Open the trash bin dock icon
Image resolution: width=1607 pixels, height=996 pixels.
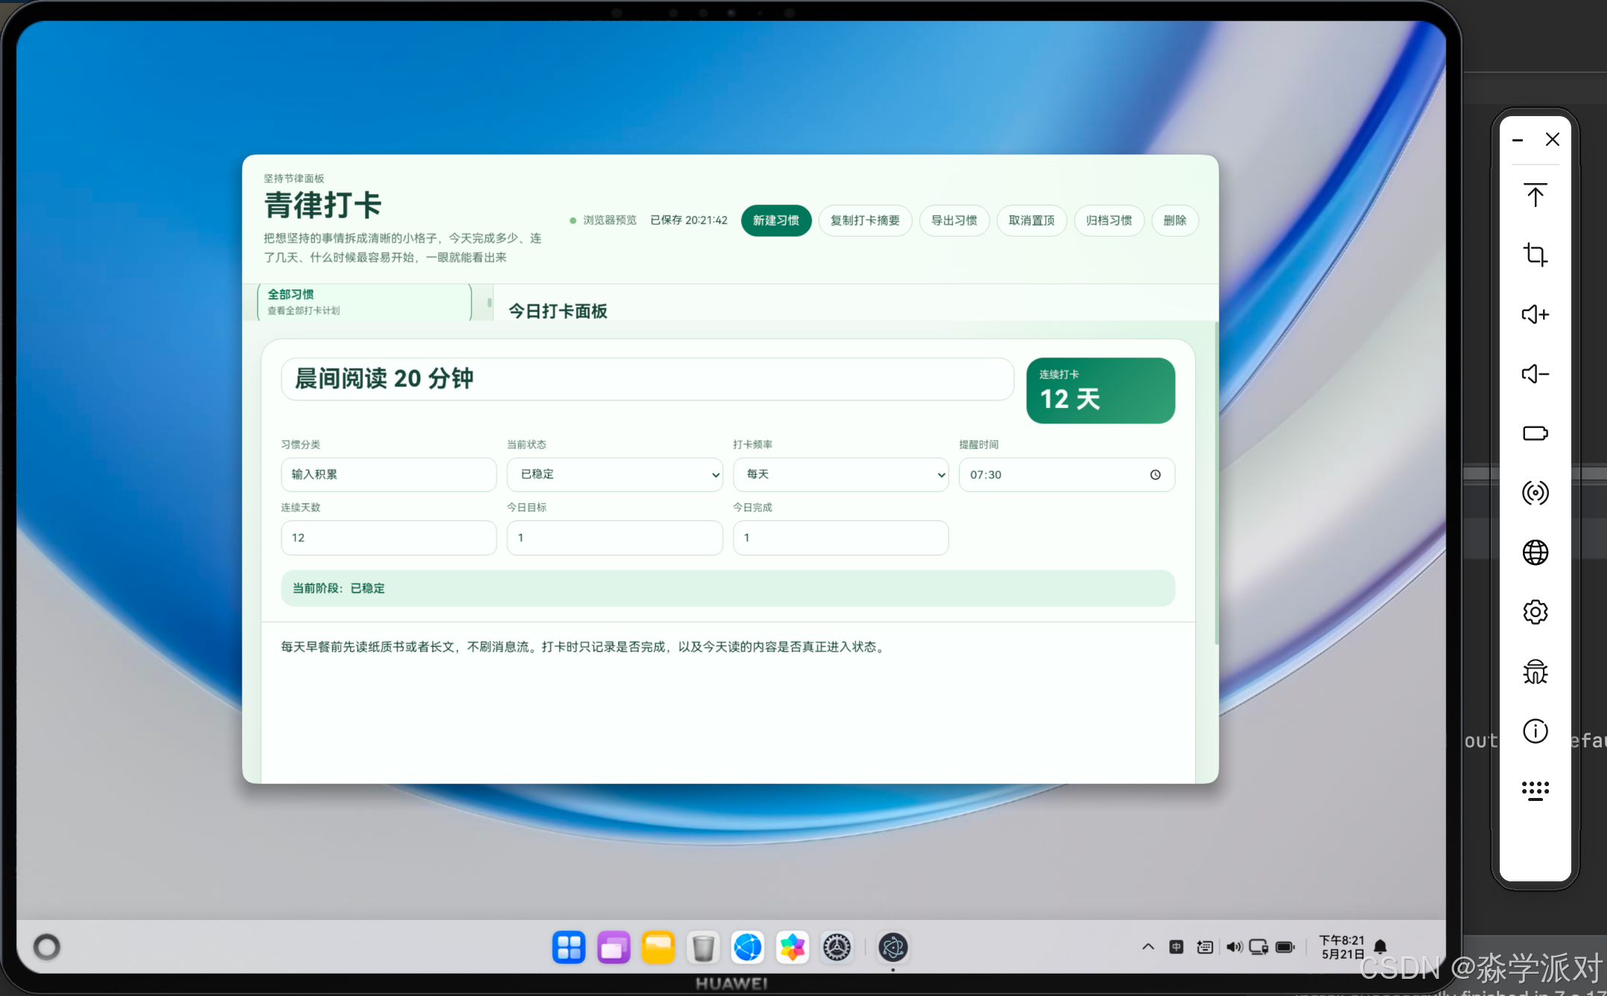point(703,948)
